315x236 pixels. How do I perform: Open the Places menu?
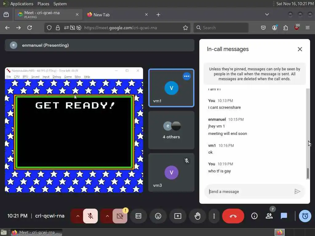pos(43,4)
